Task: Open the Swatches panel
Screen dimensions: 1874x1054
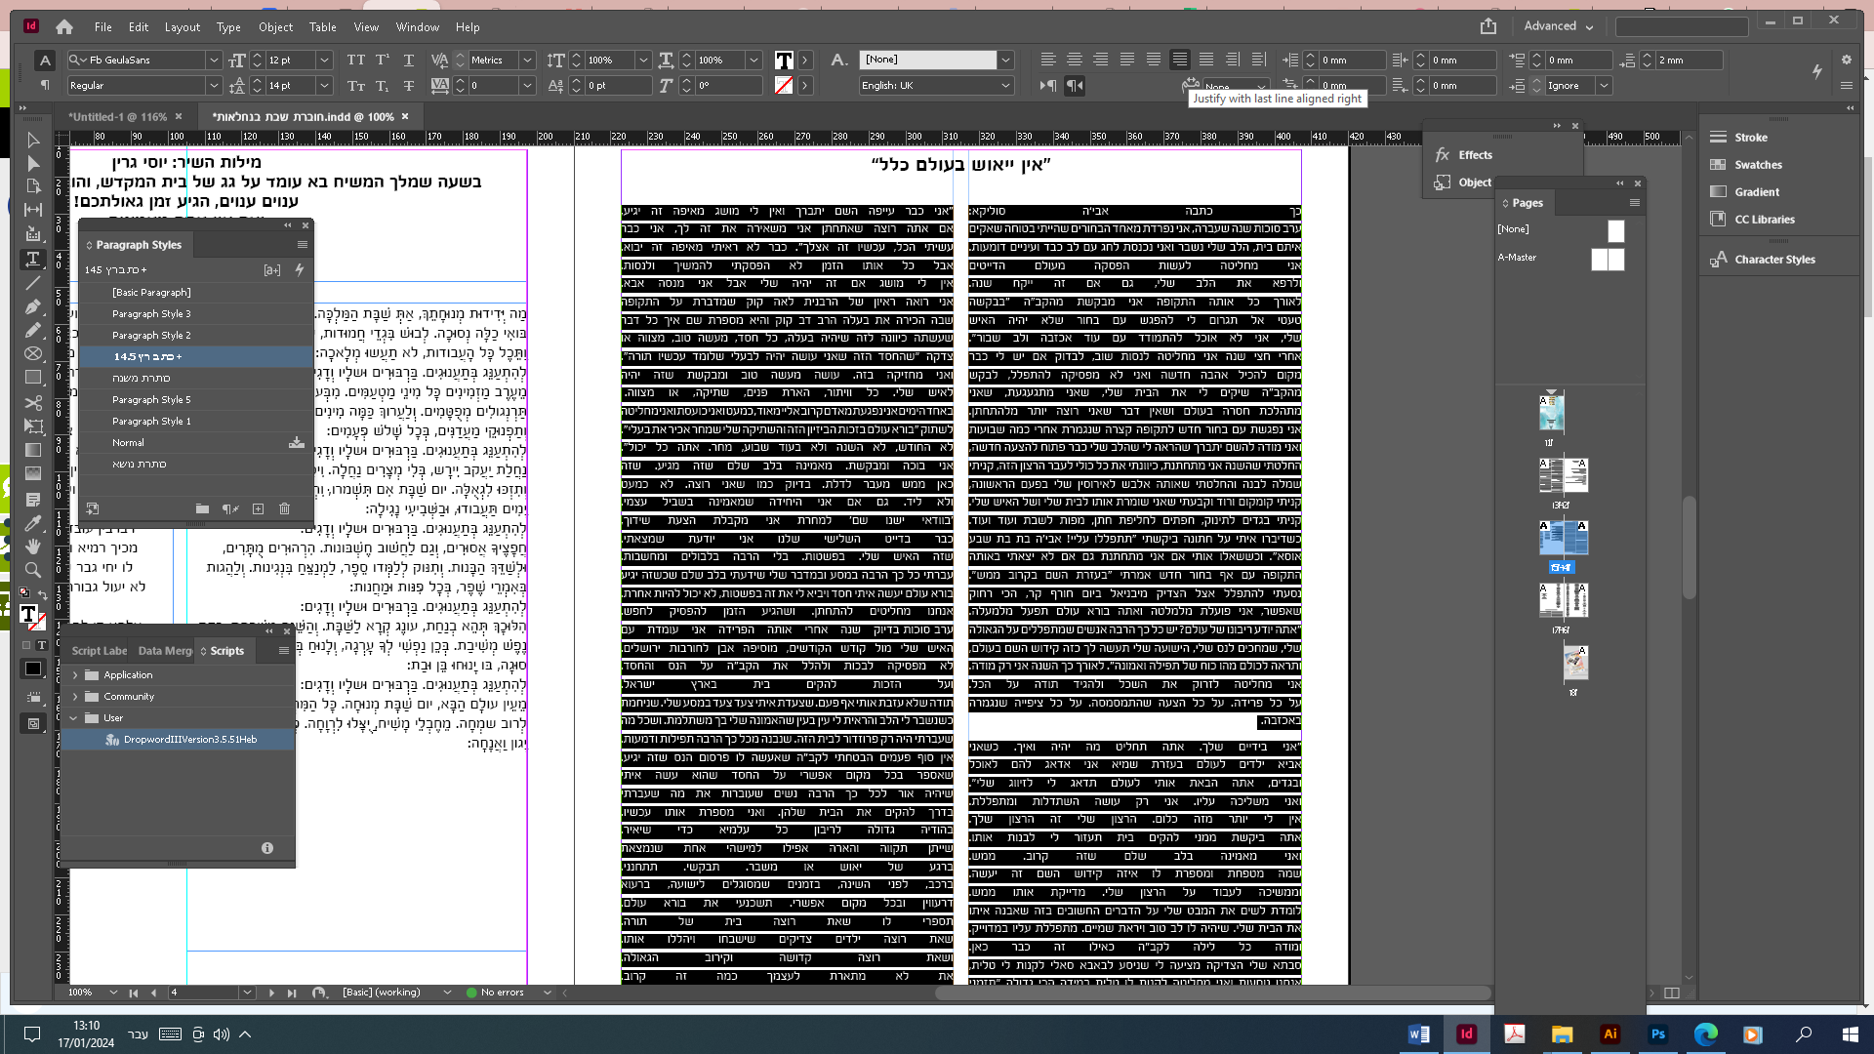Action: click(1757, 165)
